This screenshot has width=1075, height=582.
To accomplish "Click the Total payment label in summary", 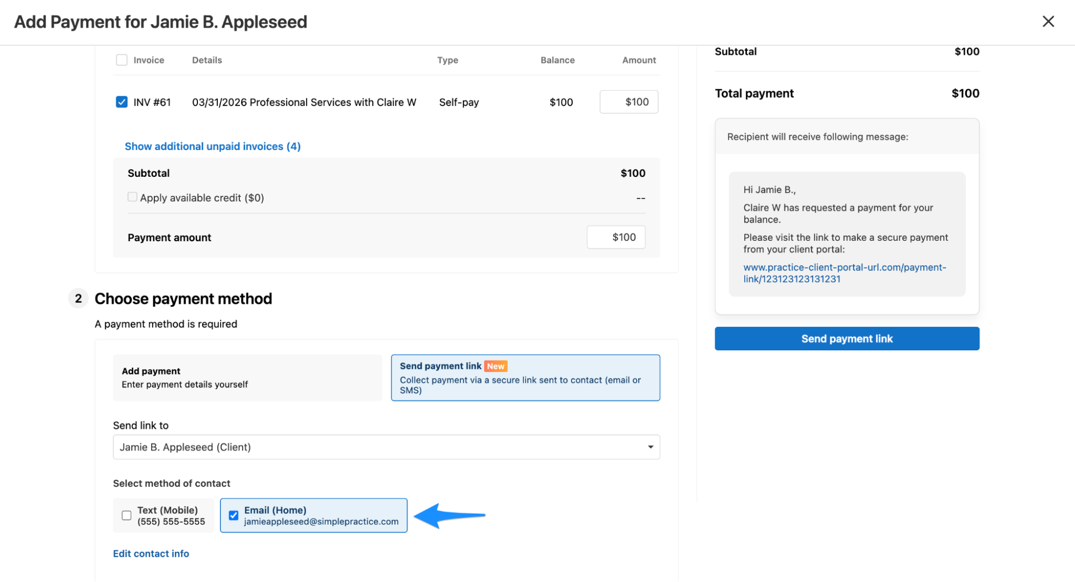I will [754, 94].
